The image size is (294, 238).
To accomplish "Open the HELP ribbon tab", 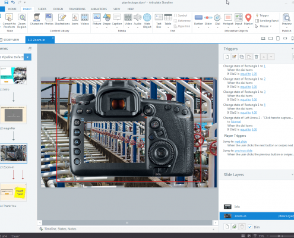I will click(x=131, y=9).
